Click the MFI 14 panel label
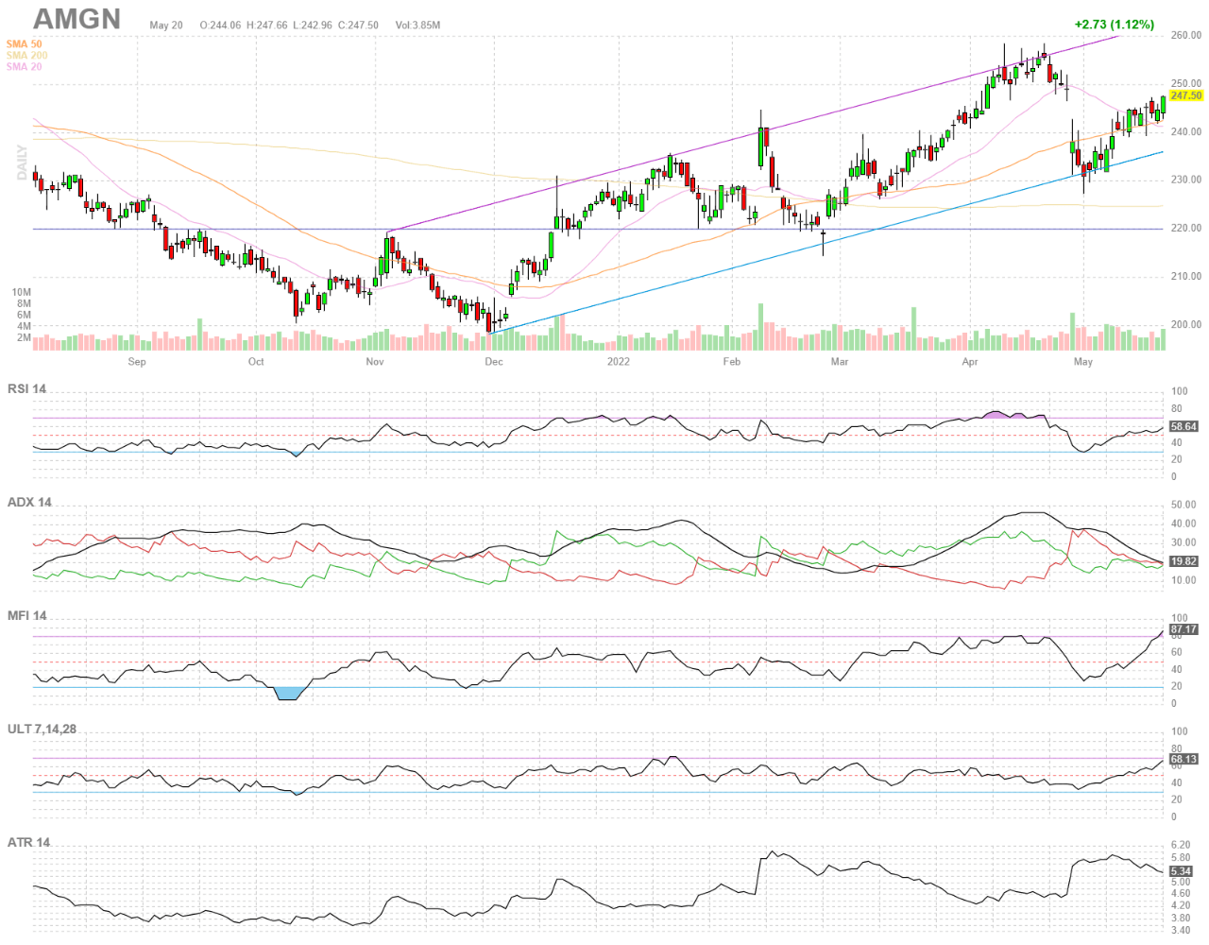Image resolution: width=1209 pixels, height=945 pixels. pyautogui.click(x=27, y=615)
